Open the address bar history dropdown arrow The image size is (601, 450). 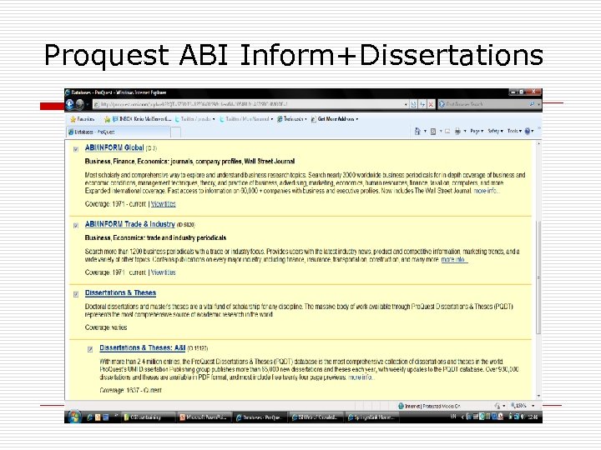406,104
